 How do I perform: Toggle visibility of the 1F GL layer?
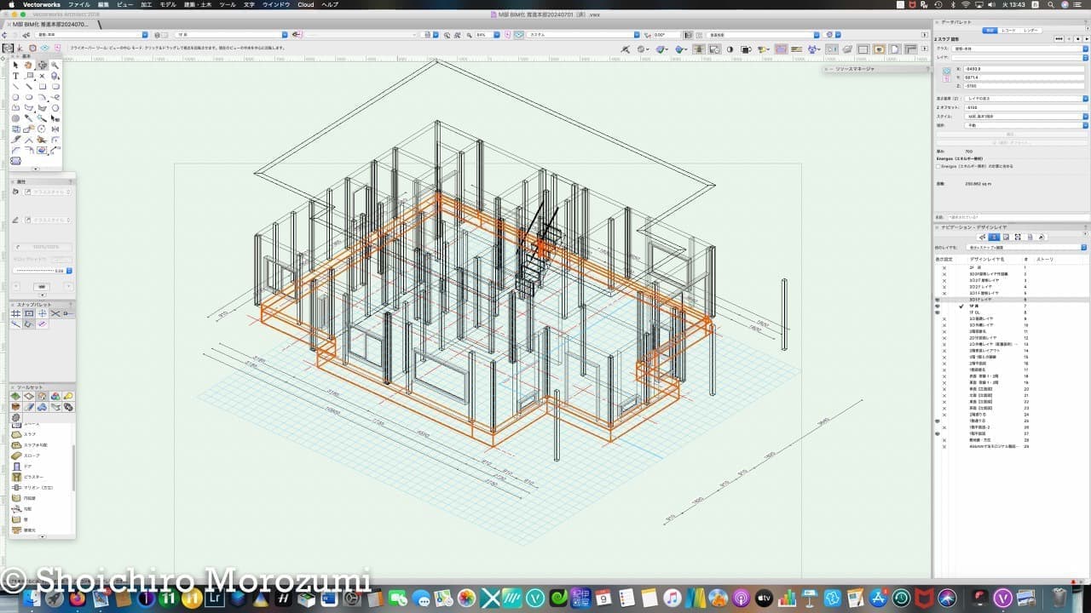click(938, 313)
